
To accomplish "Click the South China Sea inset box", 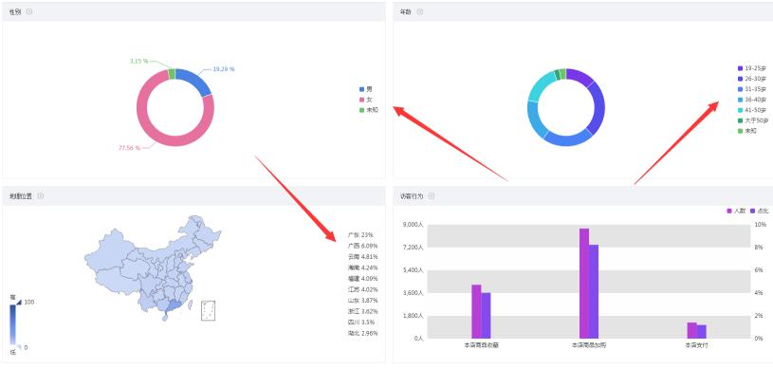I will point(208,311).
